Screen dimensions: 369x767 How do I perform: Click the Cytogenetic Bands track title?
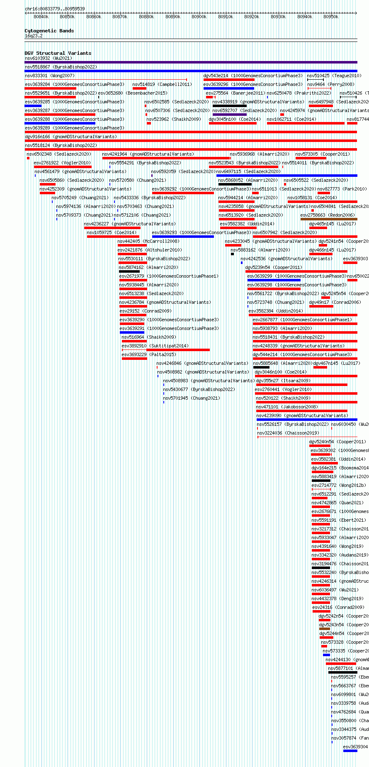tap(49, 31)
